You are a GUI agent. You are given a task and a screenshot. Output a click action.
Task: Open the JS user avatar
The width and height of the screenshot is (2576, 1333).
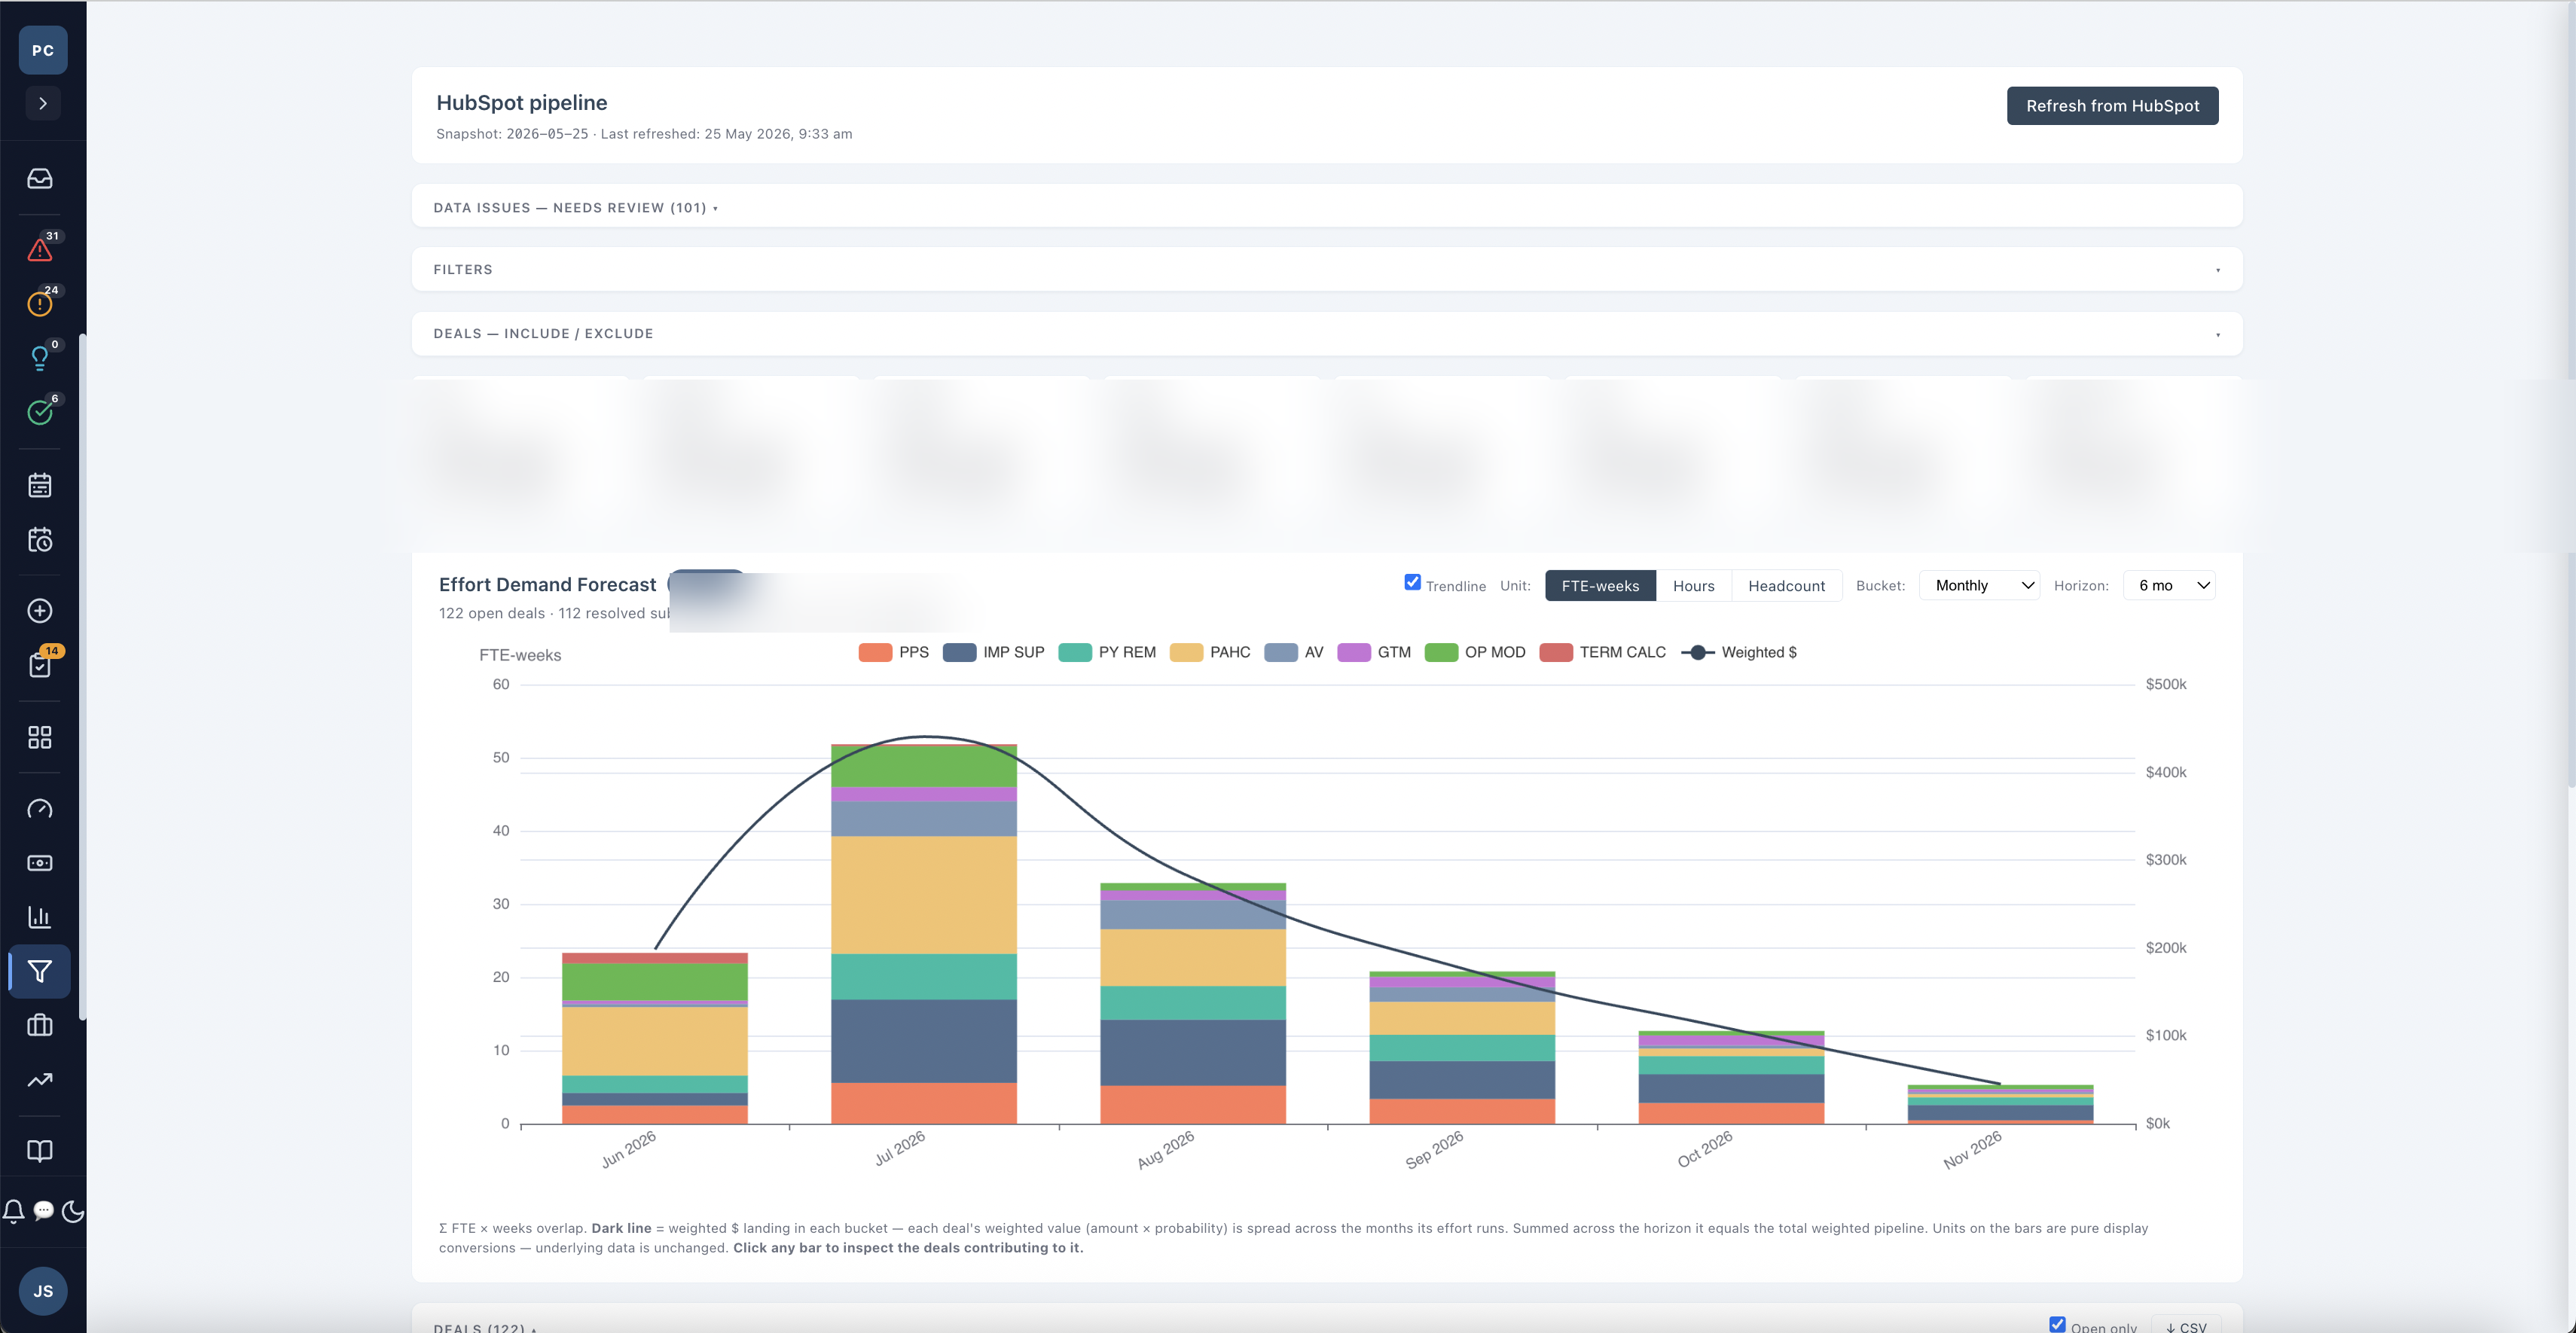[43, 1291]
